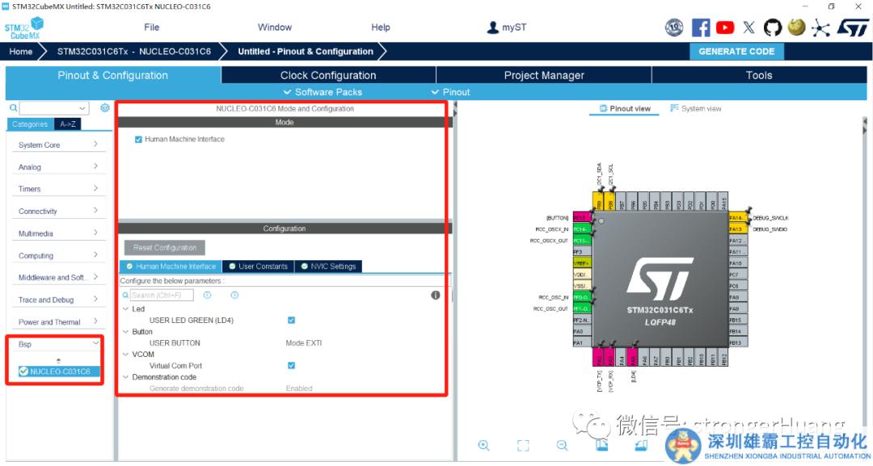Screen dimensions: 873x466
Task: Click the info icon in parameters panel
Action: pos(436,295)
